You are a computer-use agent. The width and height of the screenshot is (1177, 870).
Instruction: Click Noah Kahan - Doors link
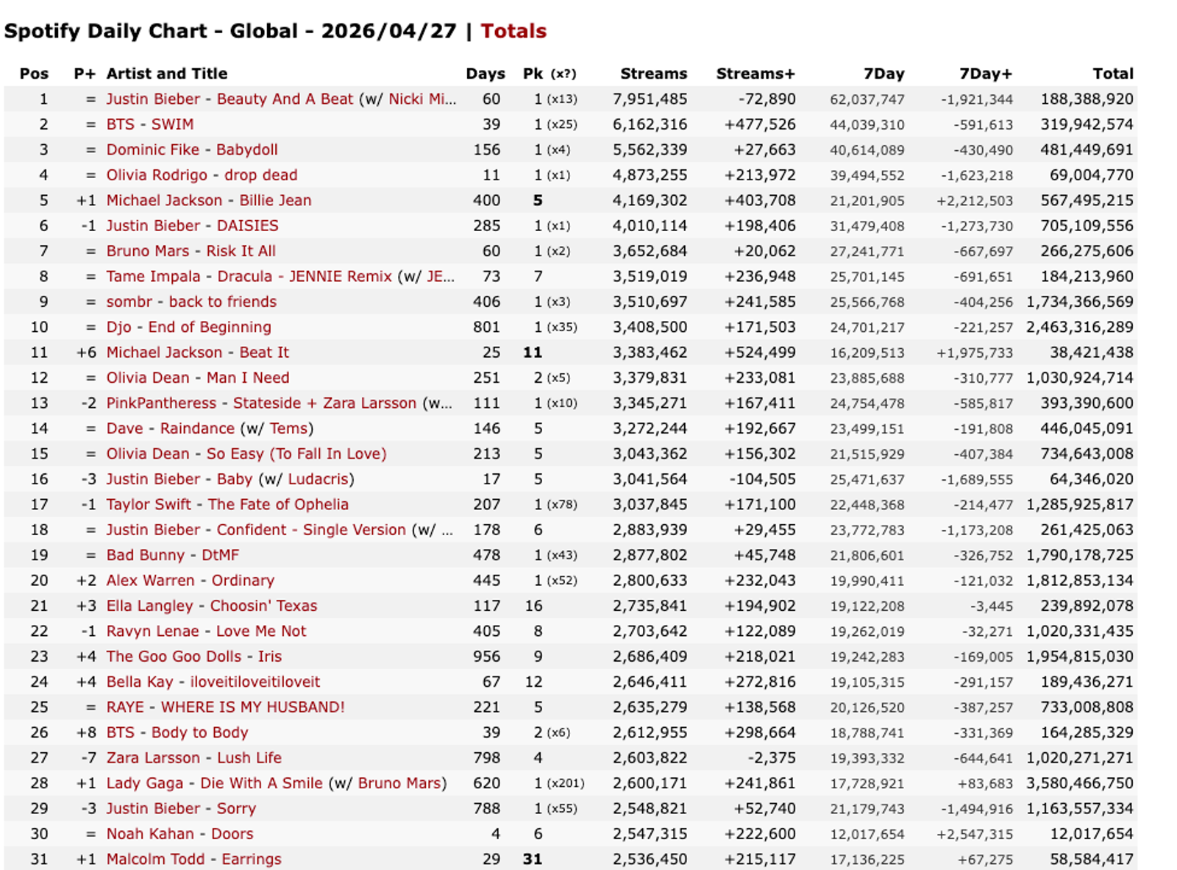tap(179, 834)
